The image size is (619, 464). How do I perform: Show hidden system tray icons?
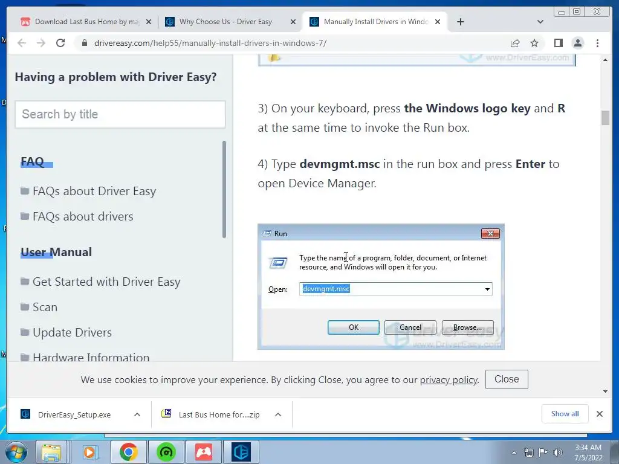(514, 453)
